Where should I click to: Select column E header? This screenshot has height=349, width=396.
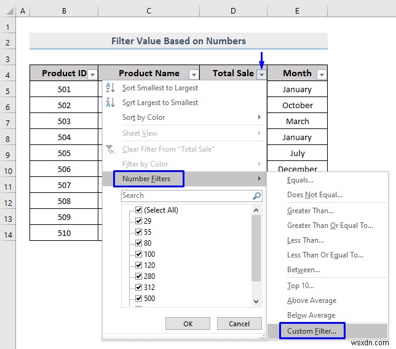[297, 11]
